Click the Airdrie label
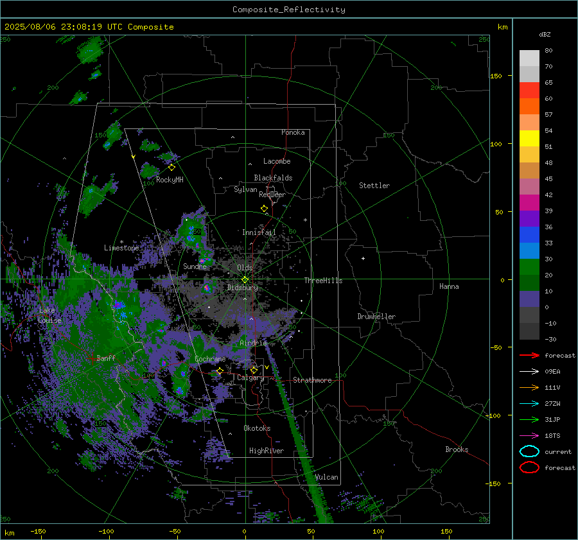Viewport: 578px width, 540px height. (x=253, y=343)
